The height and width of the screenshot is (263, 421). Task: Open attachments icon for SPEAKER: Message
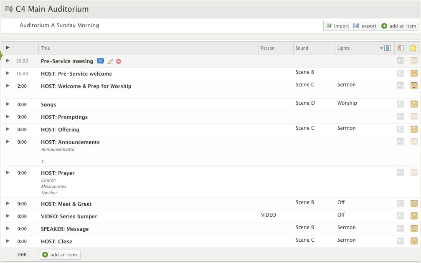[x=400, y=229]
